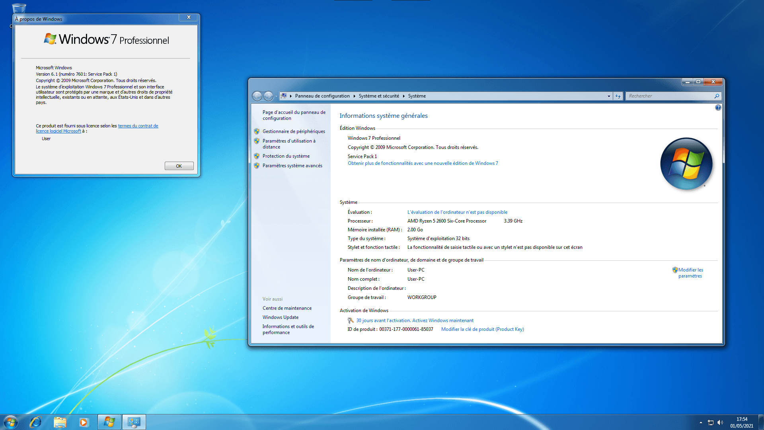Expand the Panneau de configuration breadcrumb arrow

point(354,96)
